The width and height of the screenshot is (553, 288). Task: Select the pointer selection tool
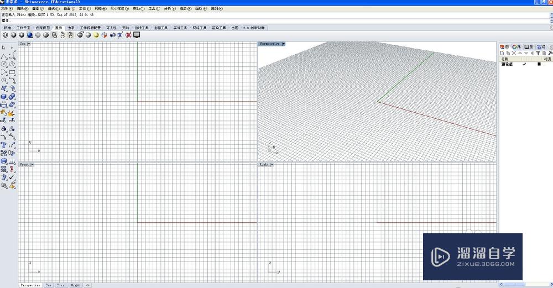[4, 47]
